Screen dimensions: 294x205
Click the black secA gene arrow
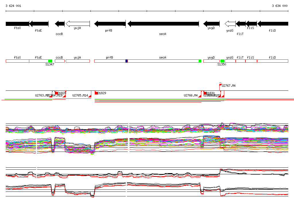point(163,24)
